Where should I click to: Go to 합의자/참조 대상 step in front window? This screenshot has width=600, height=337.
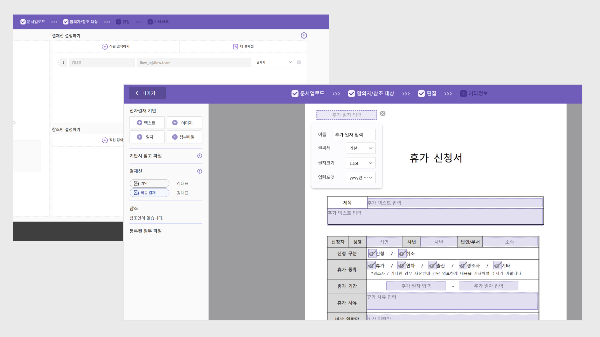[x=371, y=94]
